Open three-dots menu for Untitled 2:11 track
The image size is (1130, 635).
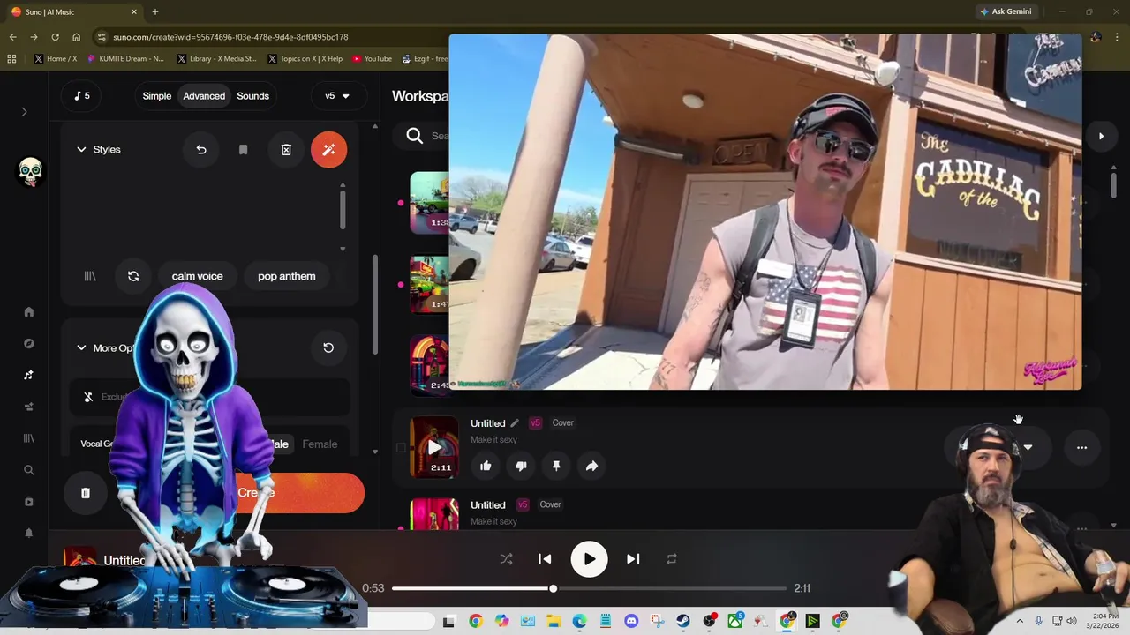[x=1081, y=448]
